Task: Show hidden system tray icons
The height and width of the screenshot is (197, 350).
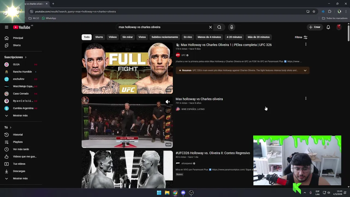Action: point(305,193)
